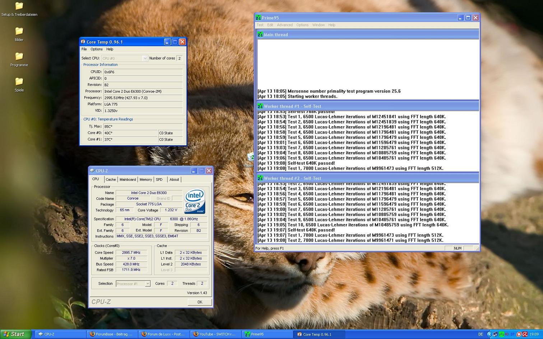Viewport: 543px width, 339px height.
Task: Switch to ForumBase Firefox window in taskbar
Action: tap(112, 334)
